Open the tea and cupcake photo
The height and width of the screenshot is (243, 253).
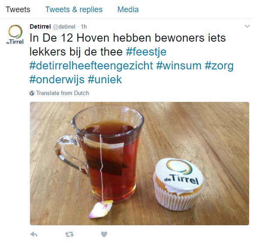point(140,164)
